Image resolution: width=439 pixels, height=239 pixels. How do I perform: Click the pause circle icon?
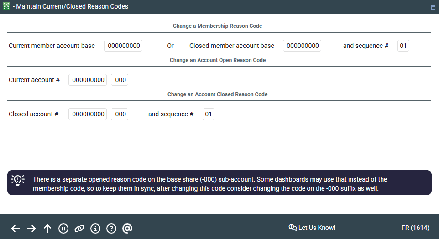[63, 229]
